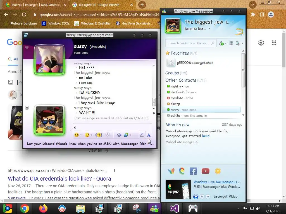This screenshot has width=286, height=214.
Task: Open Firefox from the taskbar
Action: coord(43,208)
